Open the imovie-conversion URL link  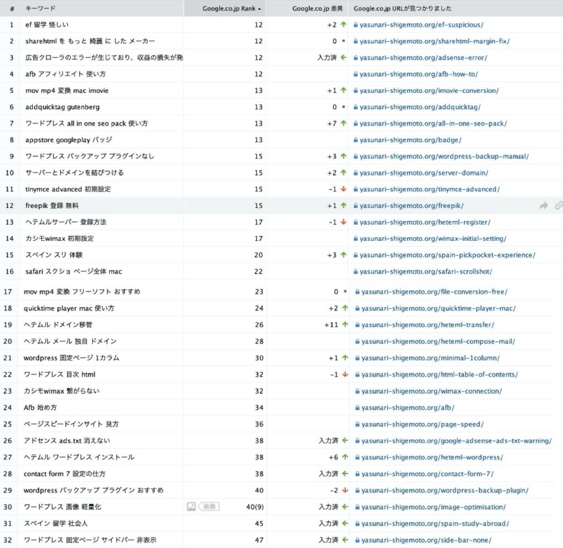click(429, 91)
